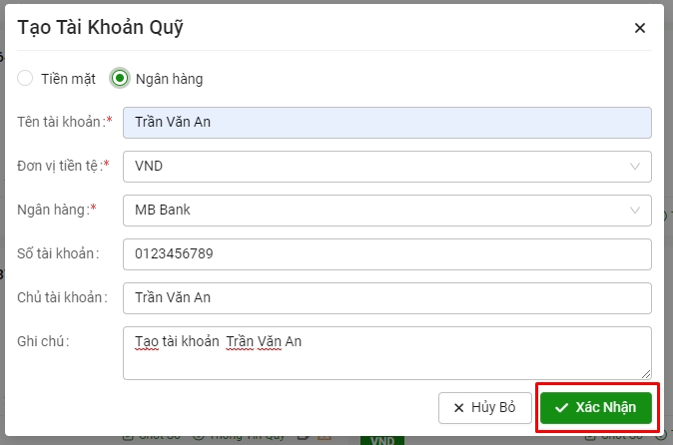673x445 pixels.
Task: Click the green VND badge behind dialog
Action: point(381,439)
